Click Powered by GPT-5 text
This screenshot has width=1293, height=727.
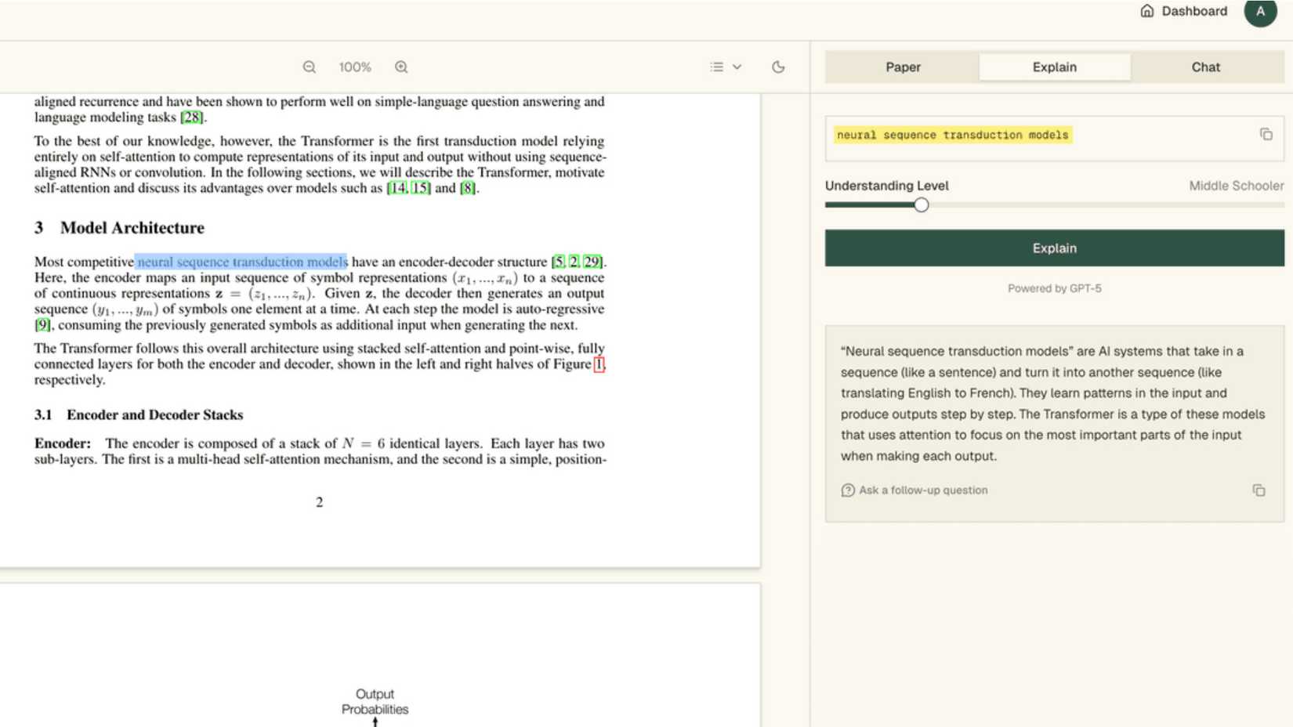[1054, 288]
